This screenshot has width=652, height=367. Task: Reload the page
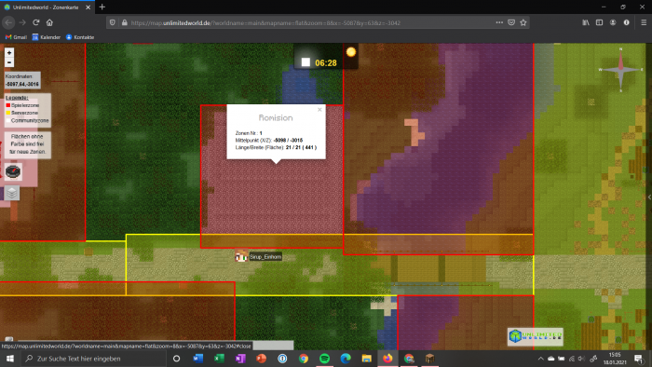36,22
